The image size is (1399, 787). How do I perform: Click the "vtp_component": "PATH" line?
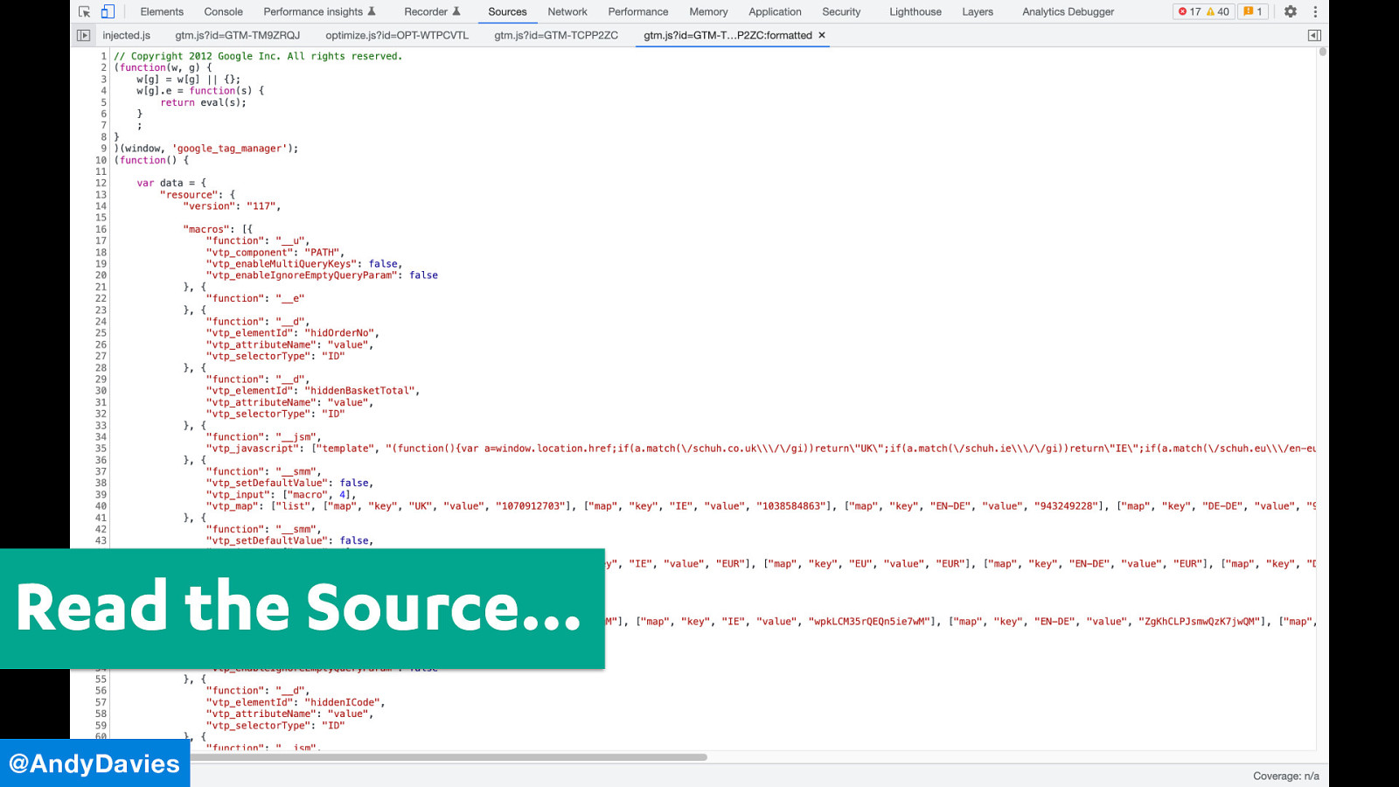(275, 253)
